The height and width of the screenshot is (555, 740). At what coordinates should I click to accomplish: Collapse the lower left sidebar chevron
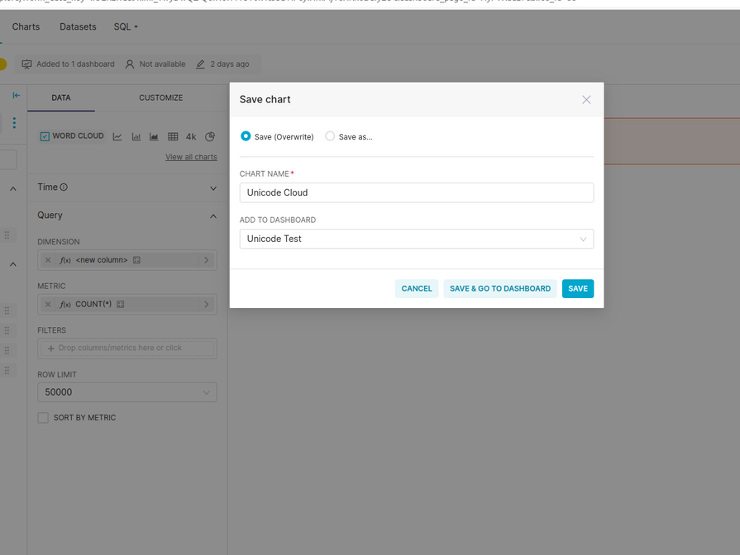[13, 264]
